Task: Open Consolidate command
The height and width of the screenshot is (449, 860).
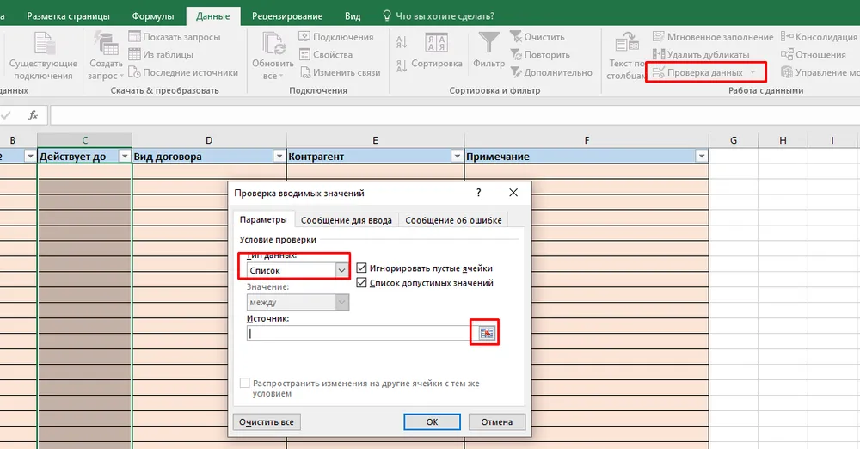Action: click(820, 37)
